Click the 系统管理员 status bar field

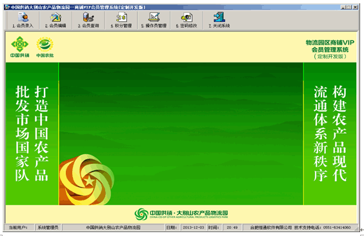pos(48,228)
